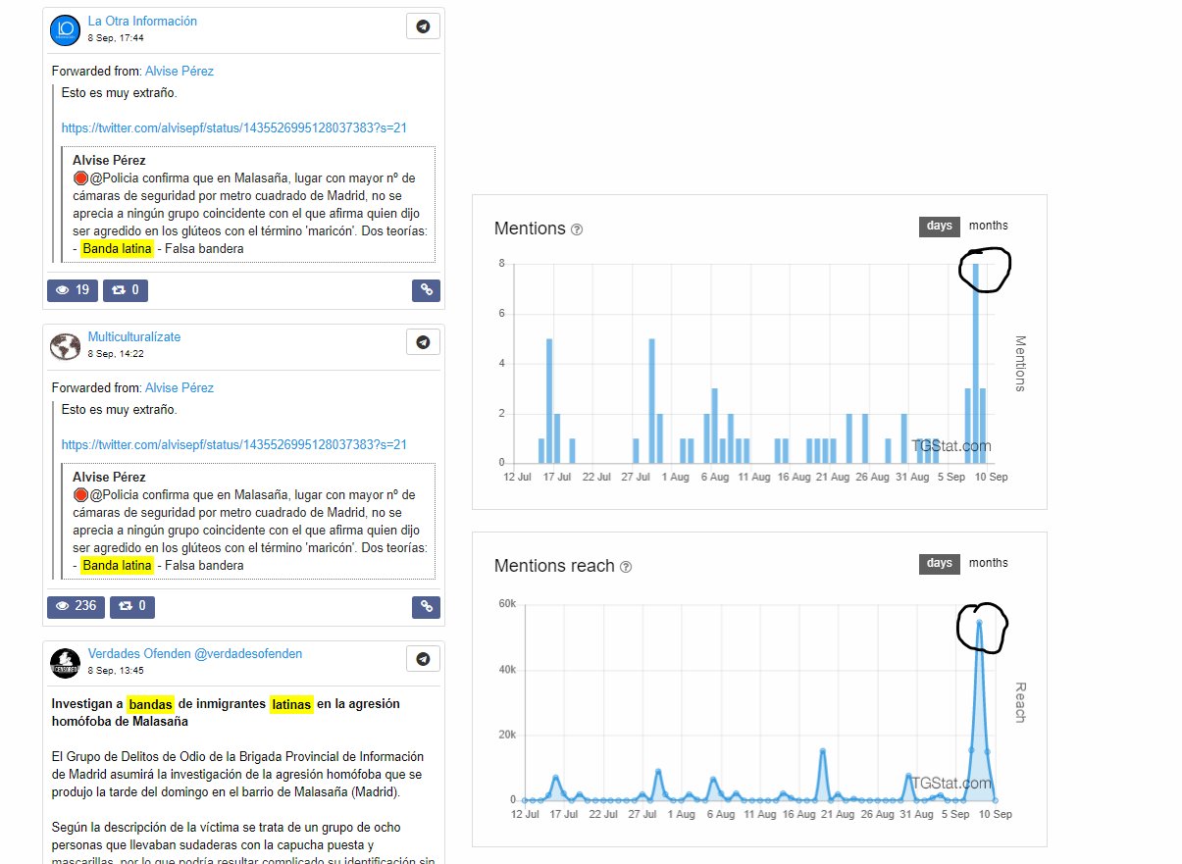This screenshot has width=1182, height=864.
Task: Click the Mentions reach help icon
Action: tap(626, 567)
